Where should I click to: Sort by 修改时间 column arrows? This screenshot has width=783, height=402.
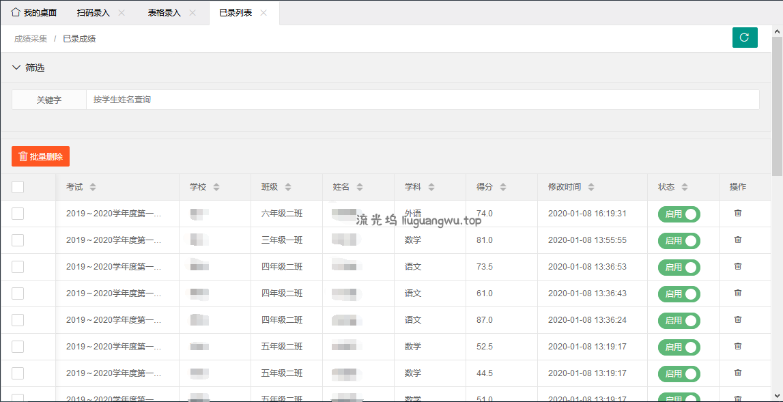tap(591, 187)
